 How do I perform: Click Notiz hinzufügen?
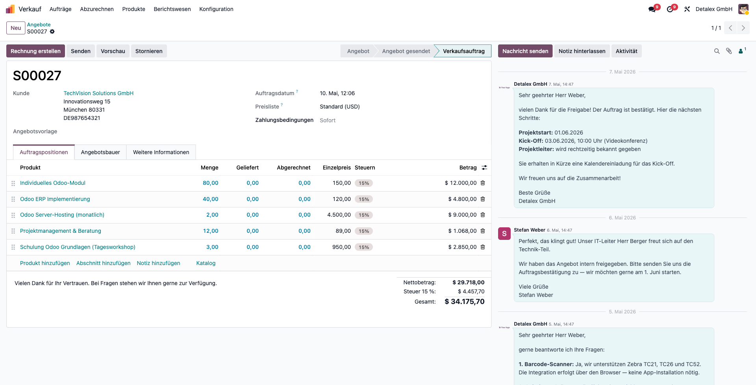[158, 263]
